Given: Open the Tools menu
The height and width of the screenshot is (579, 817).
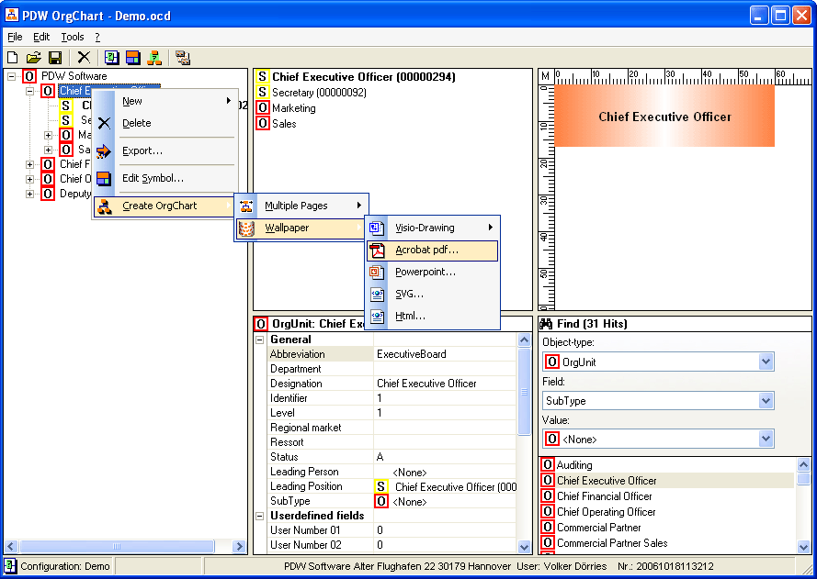Looking at the screenshot, I should tap(72, 38).
